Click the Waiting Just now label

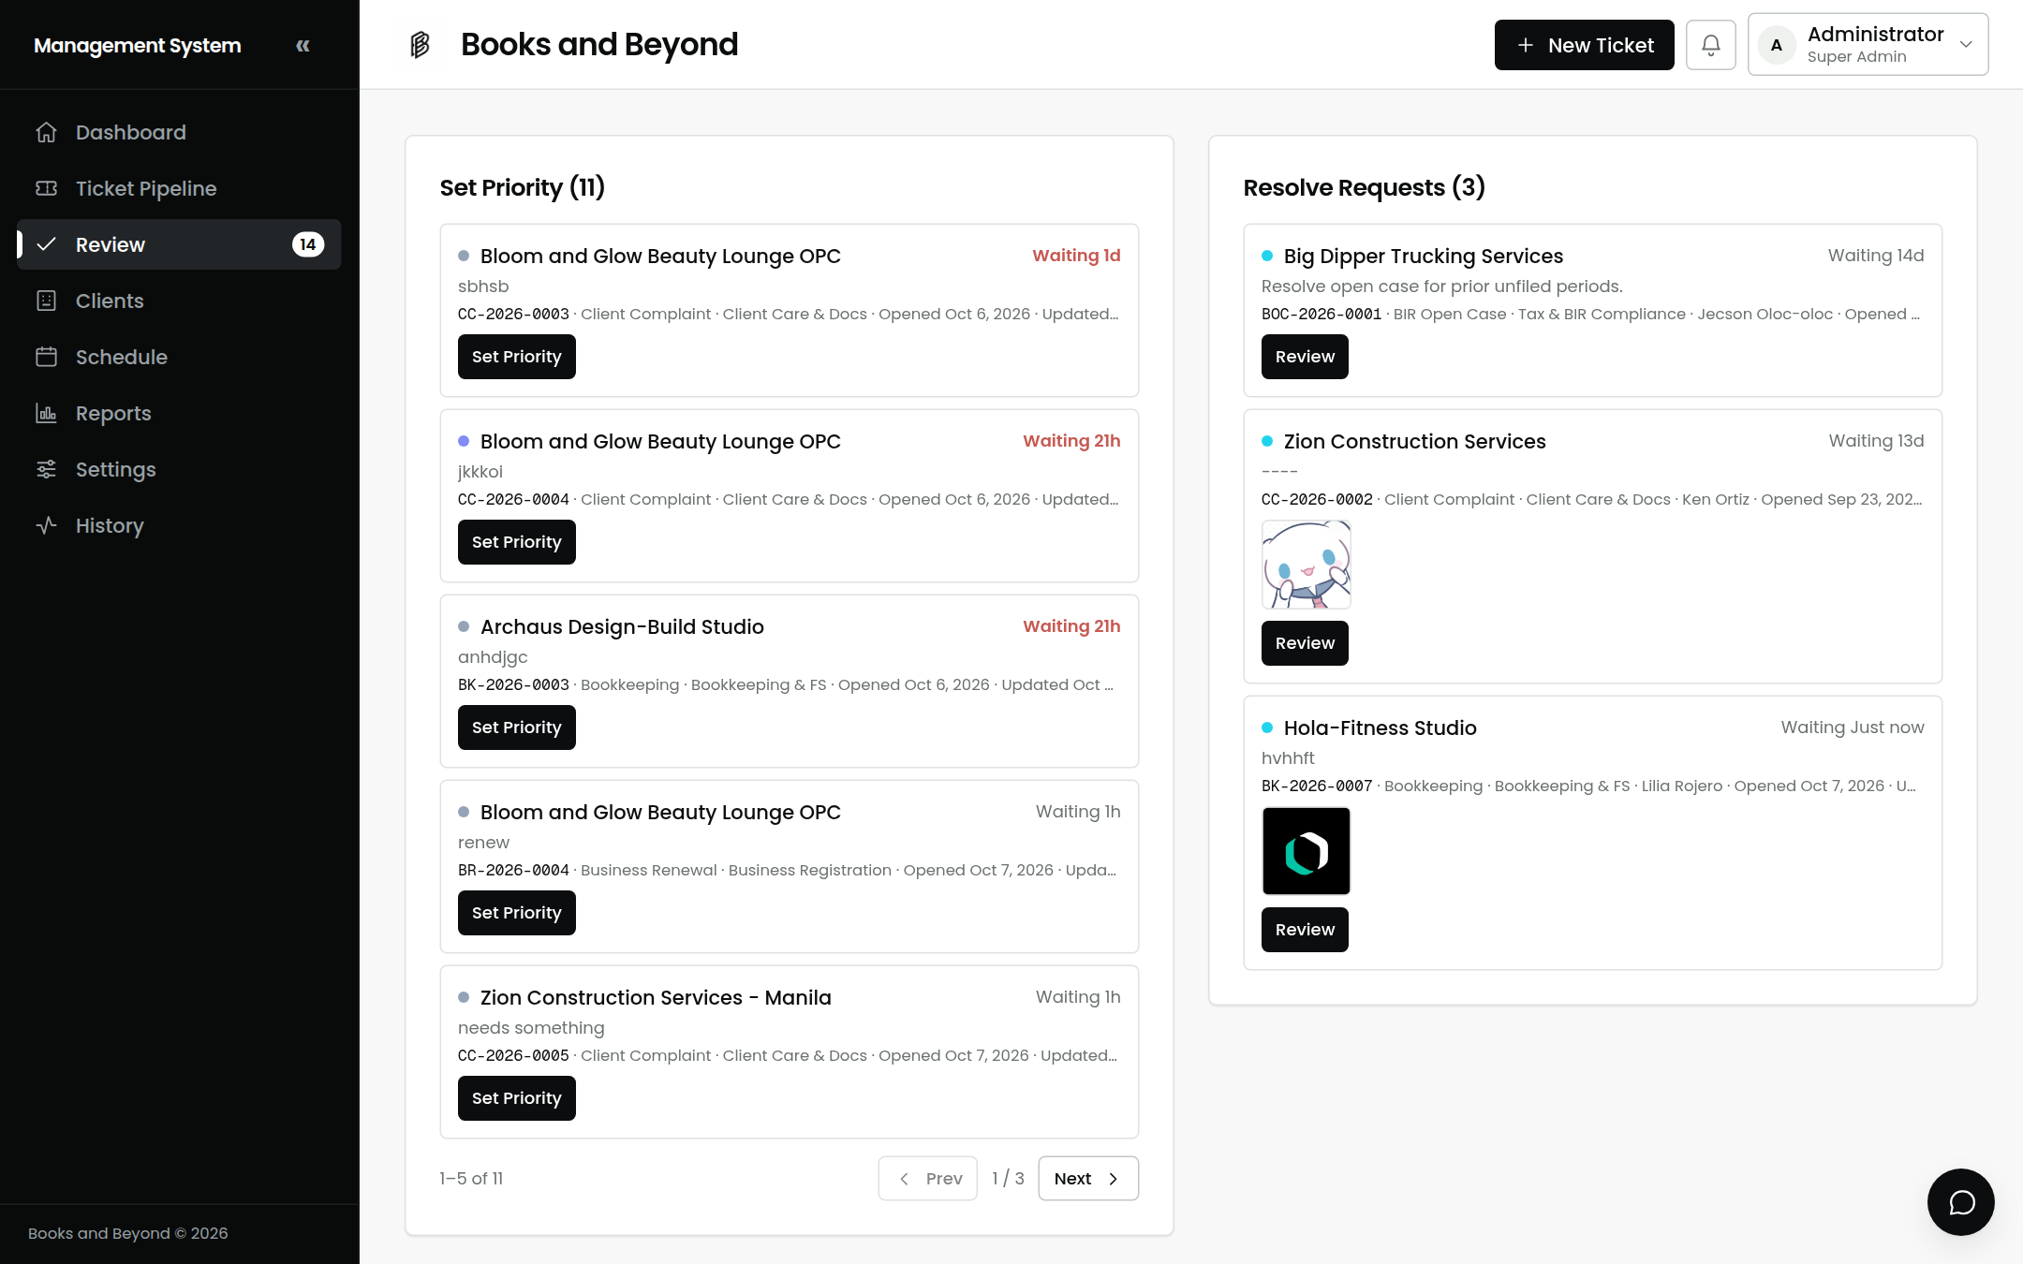coord(1852,728)
